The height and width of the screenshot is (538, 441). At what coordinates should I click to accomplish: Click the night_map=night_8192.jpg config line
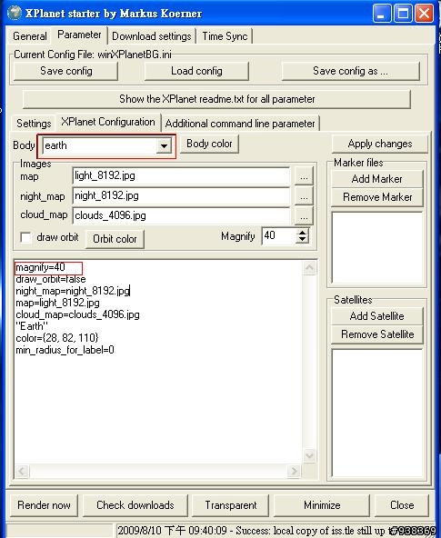click(x=73, y=291)
